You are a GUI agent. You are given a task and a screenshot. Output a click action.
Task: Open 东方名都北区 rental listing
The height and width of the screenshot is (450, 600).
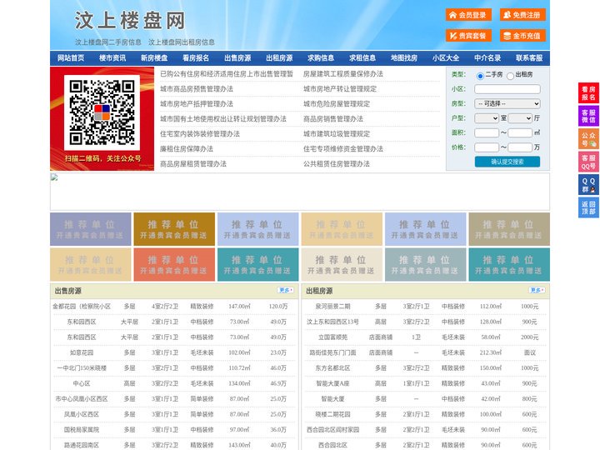coord(332,368)
